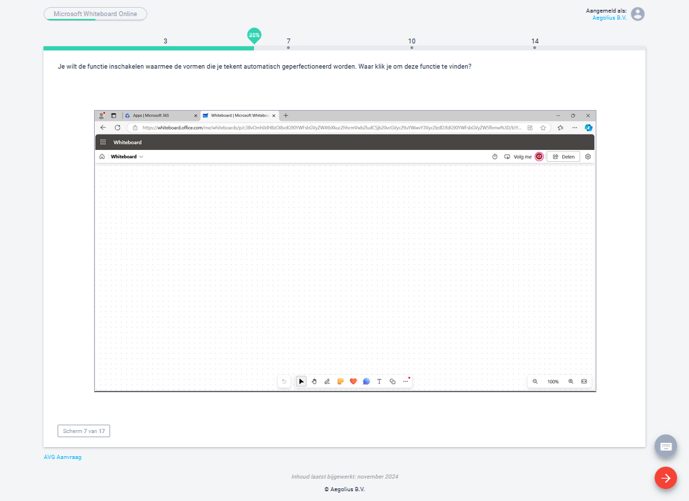Zoom out on the whiteboard canvas
689x501 pixels.
[535, 381]
